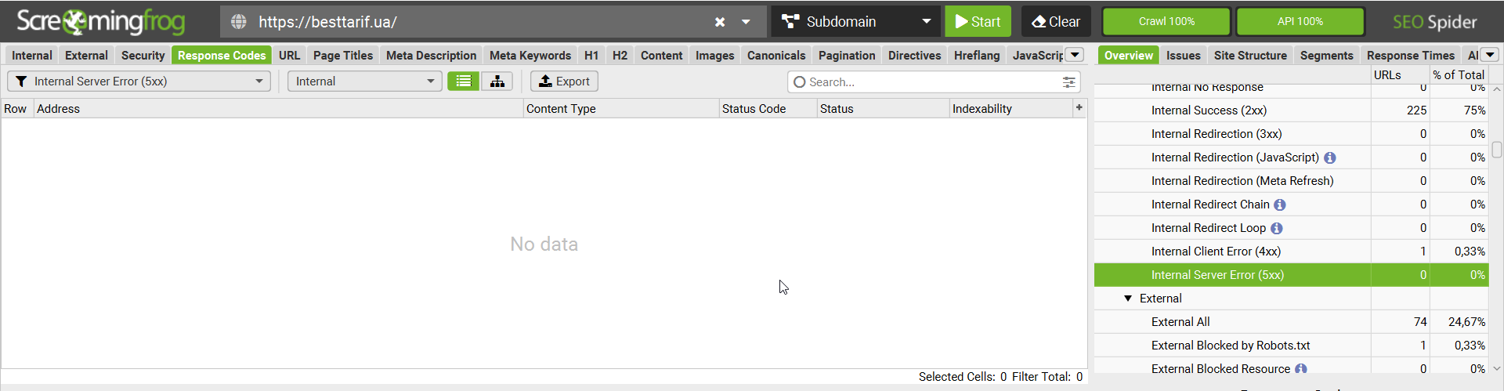Click the filter funnel icon
The height and width of the screenshot is (391, 1504).
point(21,81)
